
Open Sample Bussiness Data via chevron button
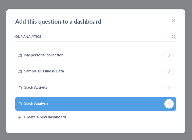coord(169,71)
